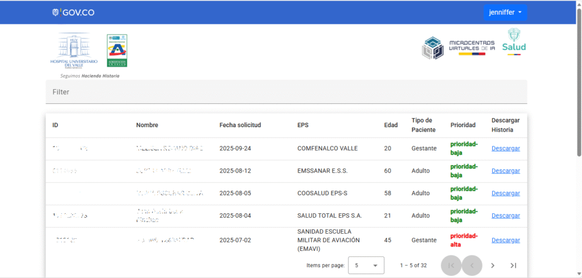Image resolution: width=582 pixels, height=278 pixels.
Task: Click the vertical page scrollbar
Action: tap(579, 79)
